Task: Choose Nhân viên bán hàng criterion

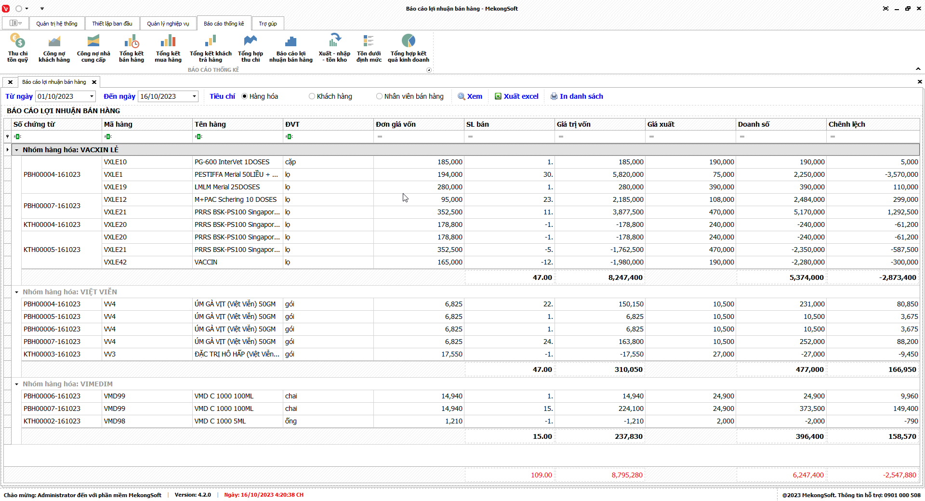Action: tap(380, 96)
